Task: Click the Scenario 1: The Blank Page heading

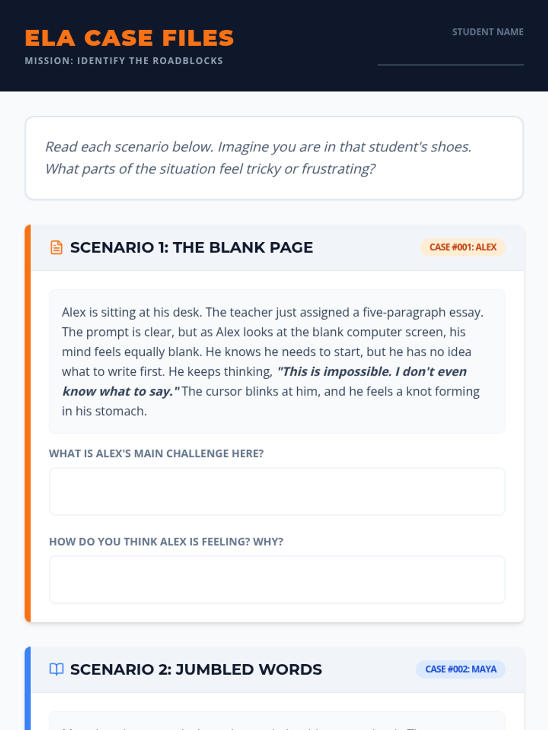Action: point(191,247)
